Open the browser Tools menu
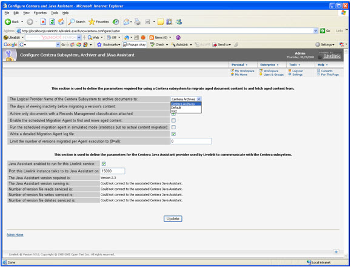The width and height of the screenshot is (351, 267). click(55, 13)
